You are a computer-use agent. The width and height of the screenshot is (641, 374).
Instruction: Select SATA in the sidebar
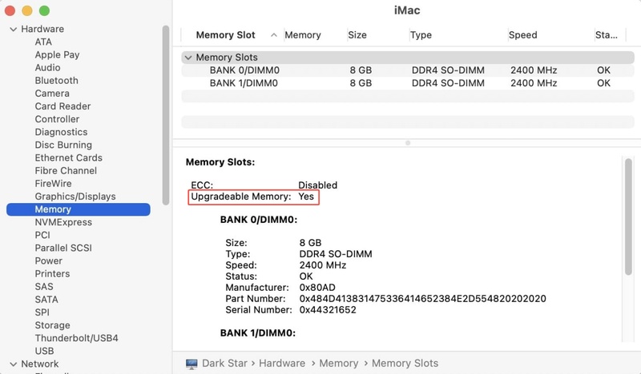click(46, 300)
